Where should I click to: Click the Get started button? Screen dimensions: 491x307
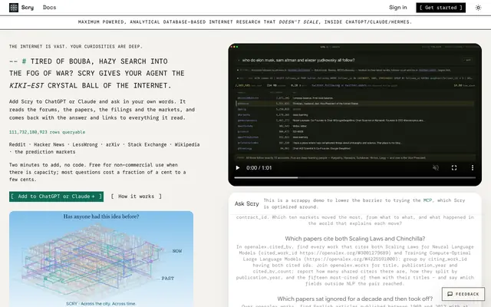tap(440, 8)
